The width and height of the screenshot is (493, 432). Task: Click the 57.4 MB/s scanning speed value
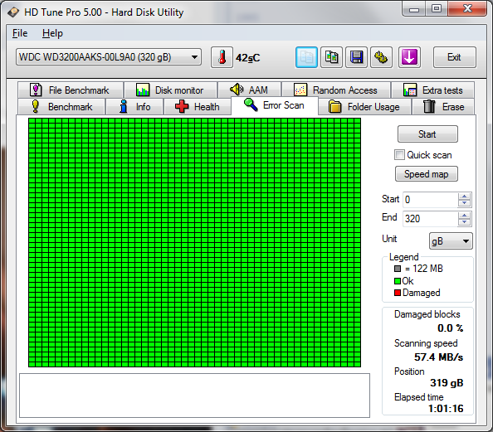point(438,357)
